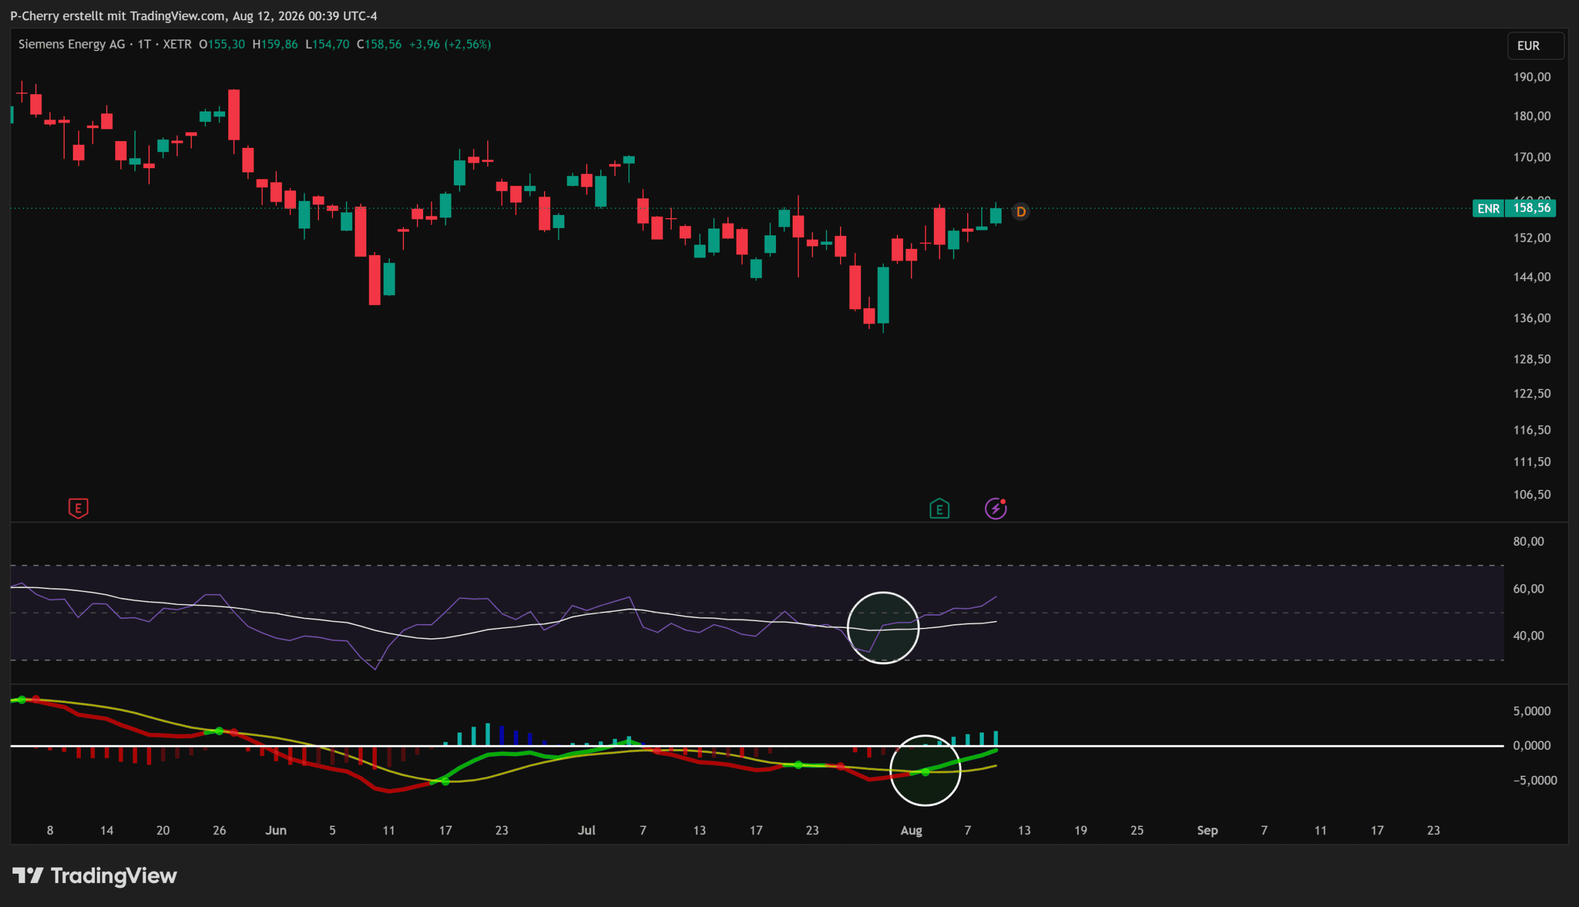Click the open value O155,30
Image resolution: width=1579 pixels, height=907 pixels.
tap(222, 44)
